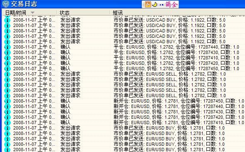
Task: Click 确认 status in 平仓 17287450 row
Action: click(x=65, y=69)
